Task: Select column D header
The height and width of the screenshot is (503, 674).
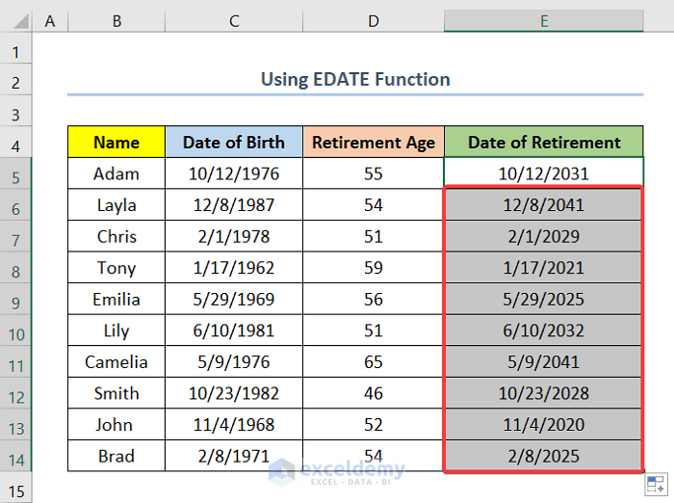Action: pyautogui.click(x=374, y=20)
